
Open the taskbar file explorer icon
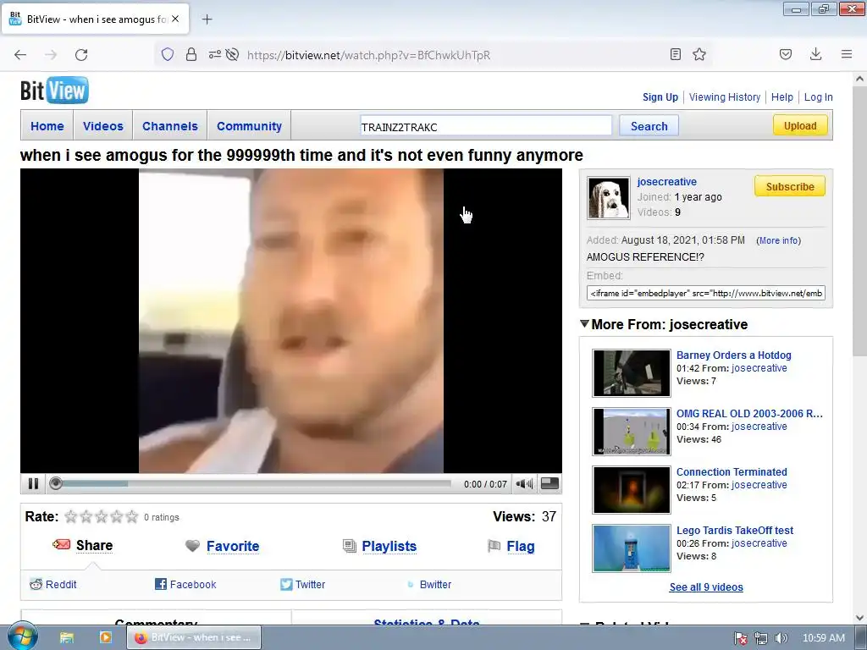click(x=66, y=637)
